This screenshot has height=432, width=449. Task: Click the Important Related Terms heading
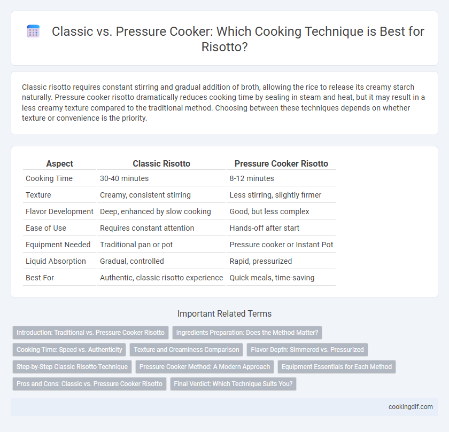[x=224, y=313]
